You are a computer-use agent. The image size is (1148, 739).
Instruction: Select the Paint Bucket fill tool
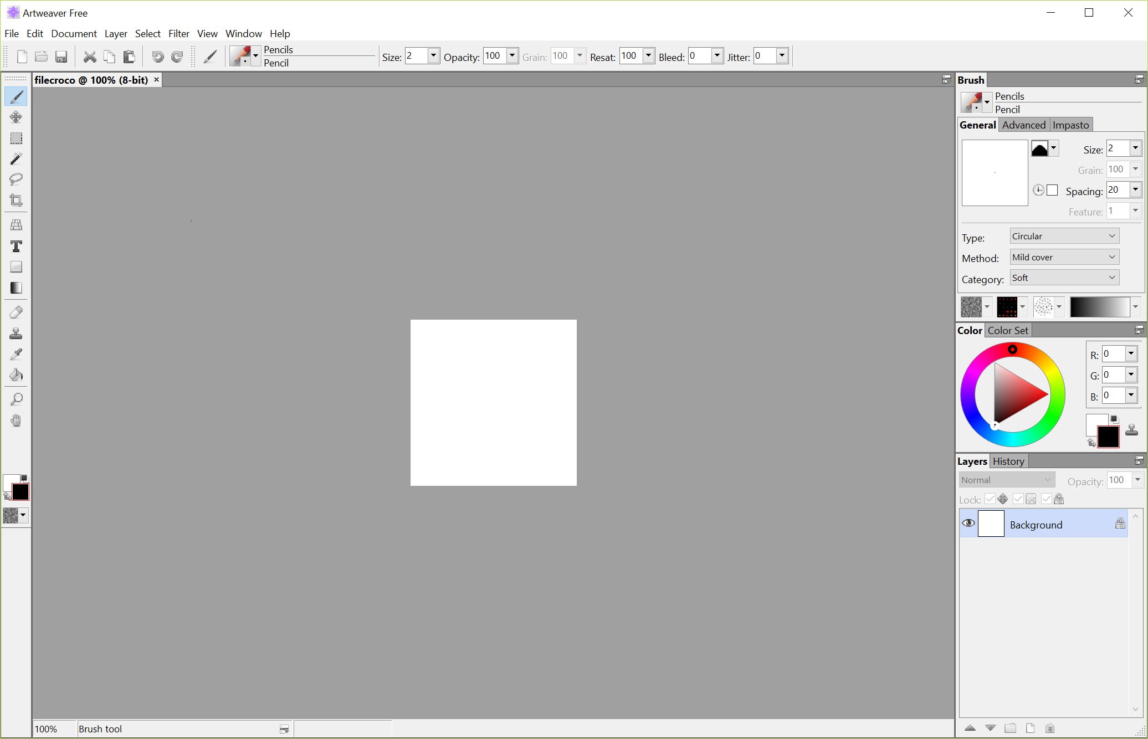click(16, 375)
